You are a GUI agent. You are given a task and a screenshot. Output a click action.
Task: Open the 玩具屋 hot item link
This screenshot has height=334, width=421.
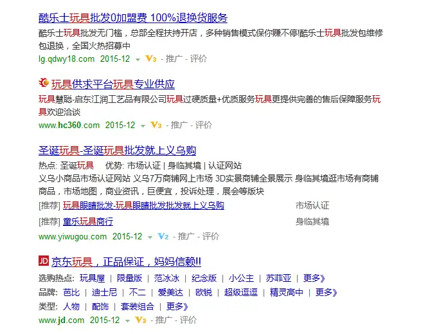click(92, 278)
